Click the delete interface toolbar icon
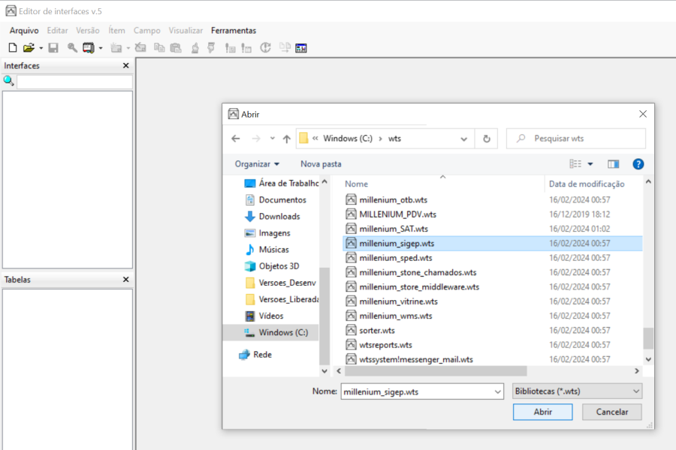676x450 pixels. 140,48
